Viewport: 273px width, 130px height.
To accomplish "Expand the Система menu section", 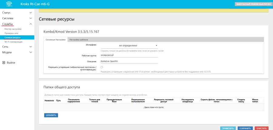I will tap(17, 18).
